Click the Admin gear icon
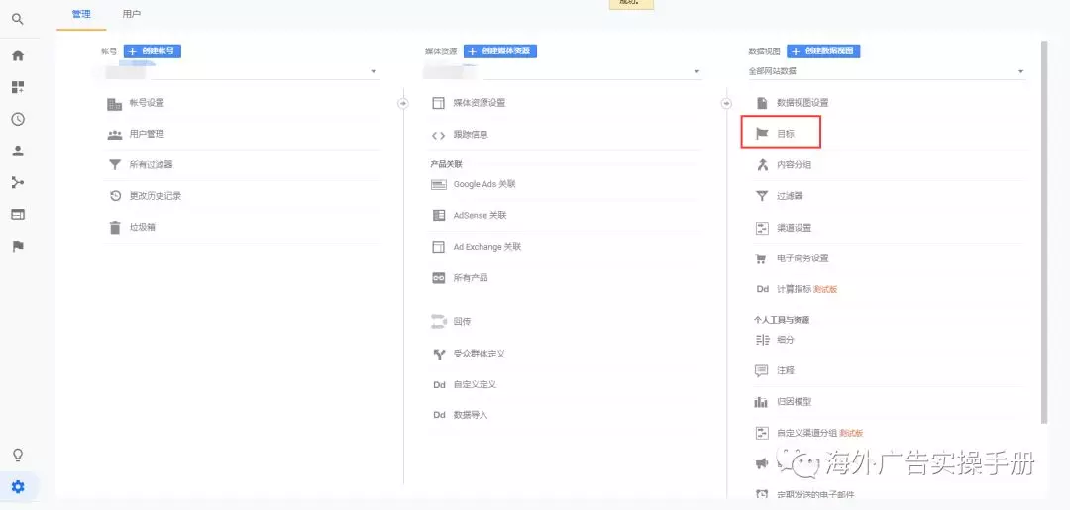This screenshot has width=1070, height=510. tap(18, 486)
